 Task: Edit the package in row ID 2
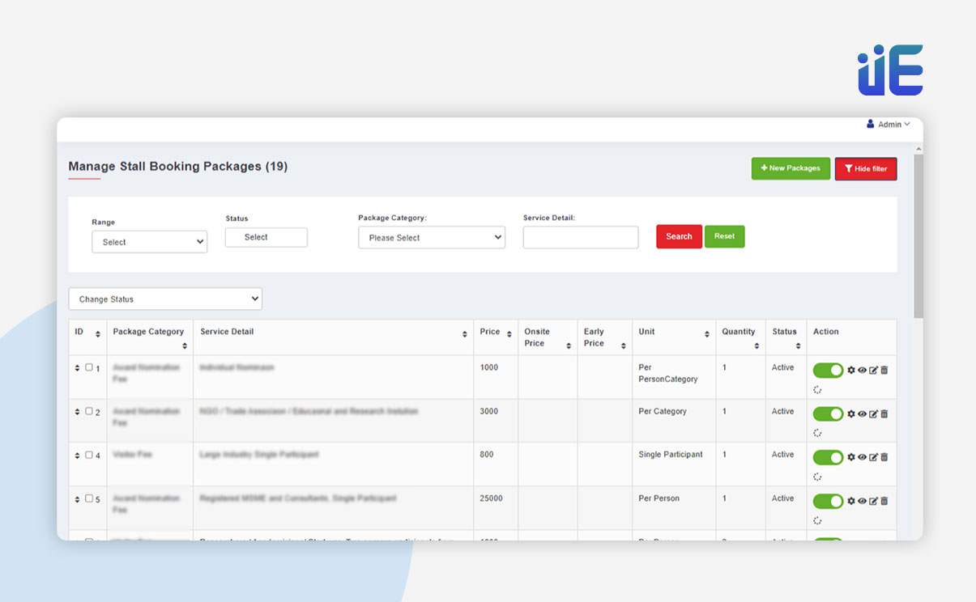pos(873,413)
